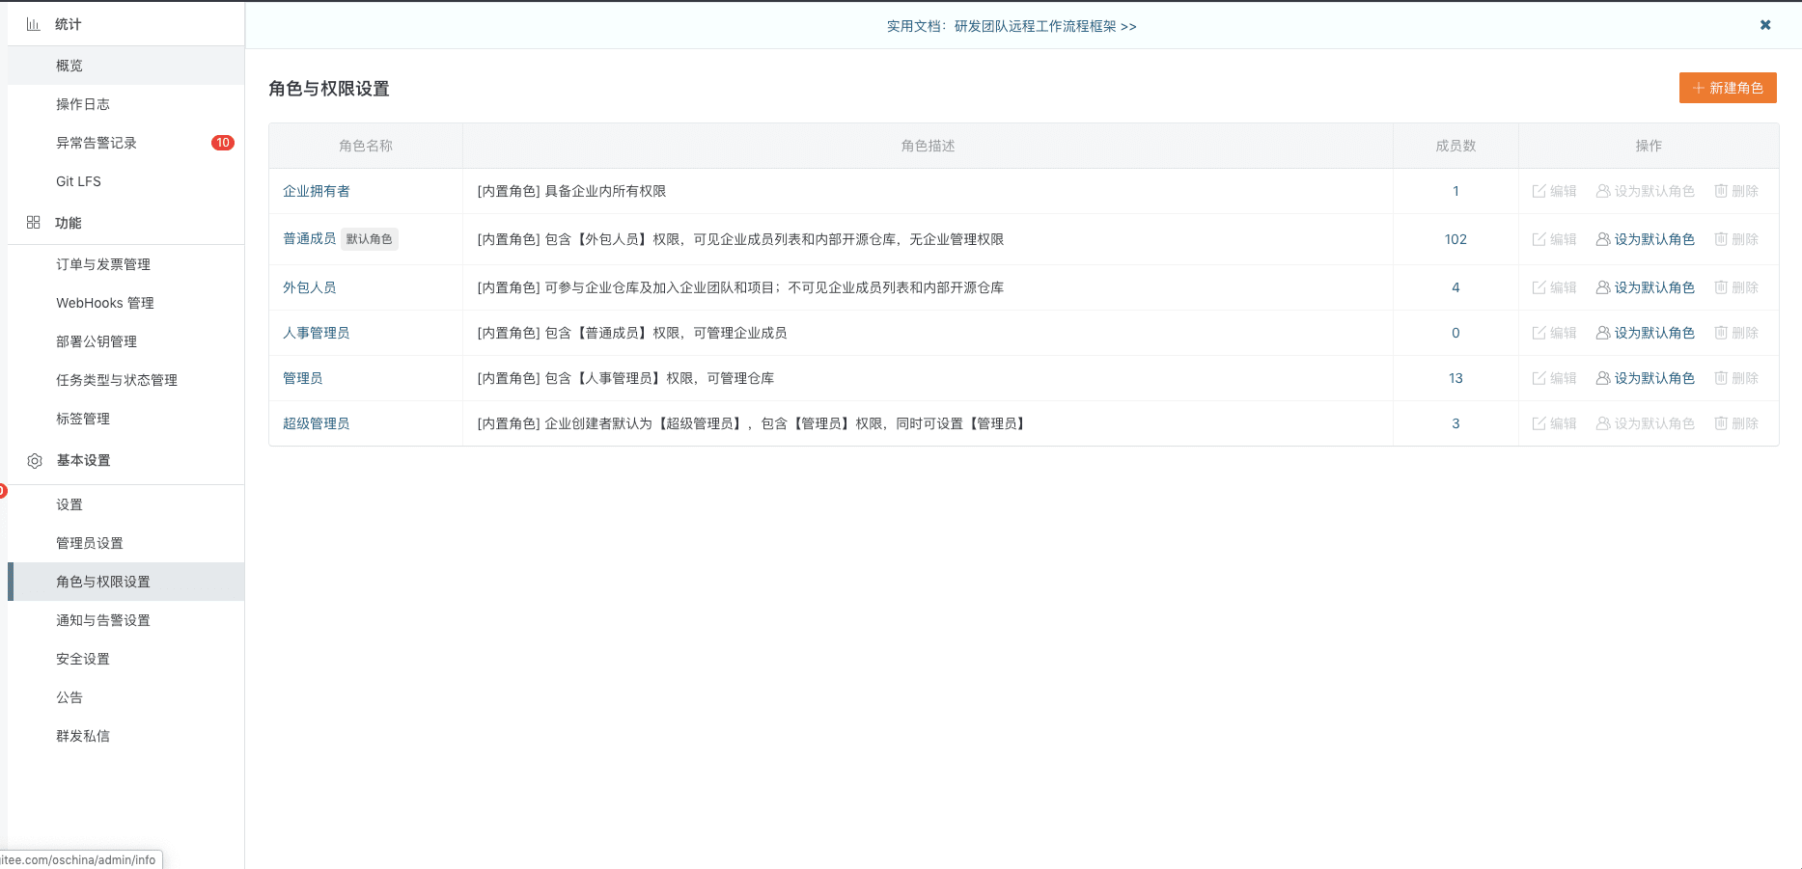Open Git LFS sidebar entry
The image size is (1802, 869).
coord(78,181)
